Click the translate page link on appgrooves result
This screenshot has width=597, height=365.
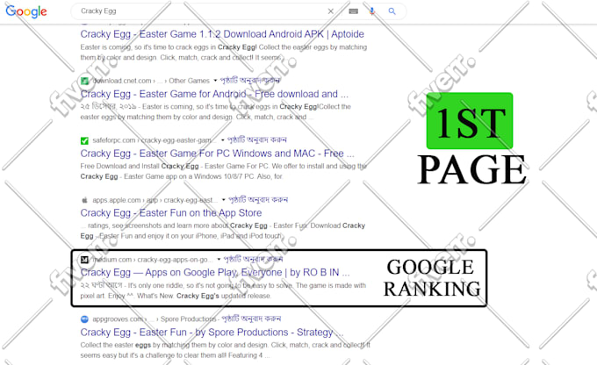(251, 318)
